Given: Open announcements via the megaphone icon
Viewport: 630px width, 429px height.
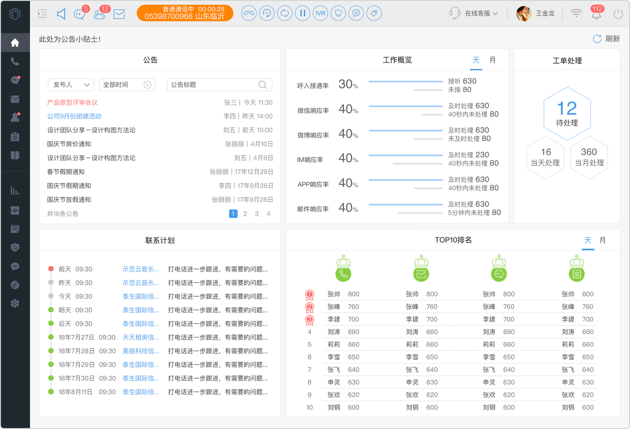Looking at the screenshot, I should pyautogui.click(x=61, y=14).
